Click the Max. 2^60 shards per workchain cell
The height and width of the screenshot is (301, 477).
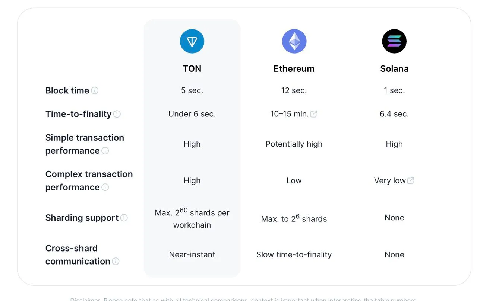(192, 218)
